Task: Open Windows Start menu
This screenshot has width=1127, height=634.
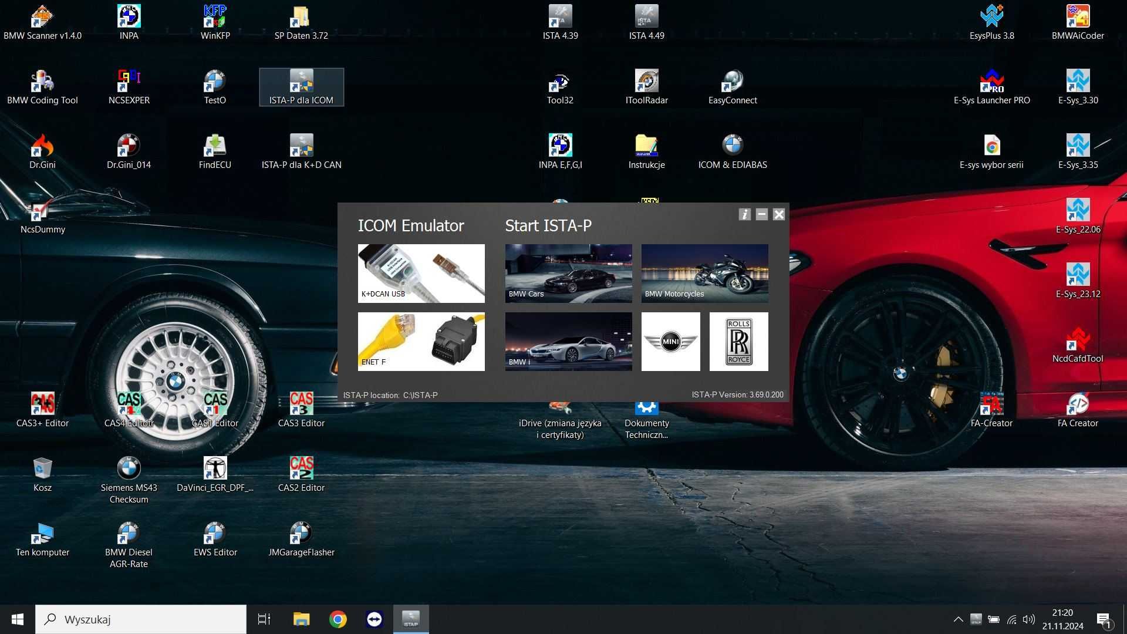Action: coord(18,619)
